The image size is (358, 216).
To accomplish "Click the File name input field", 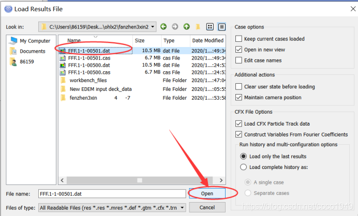I will click(x=112, y=194).
